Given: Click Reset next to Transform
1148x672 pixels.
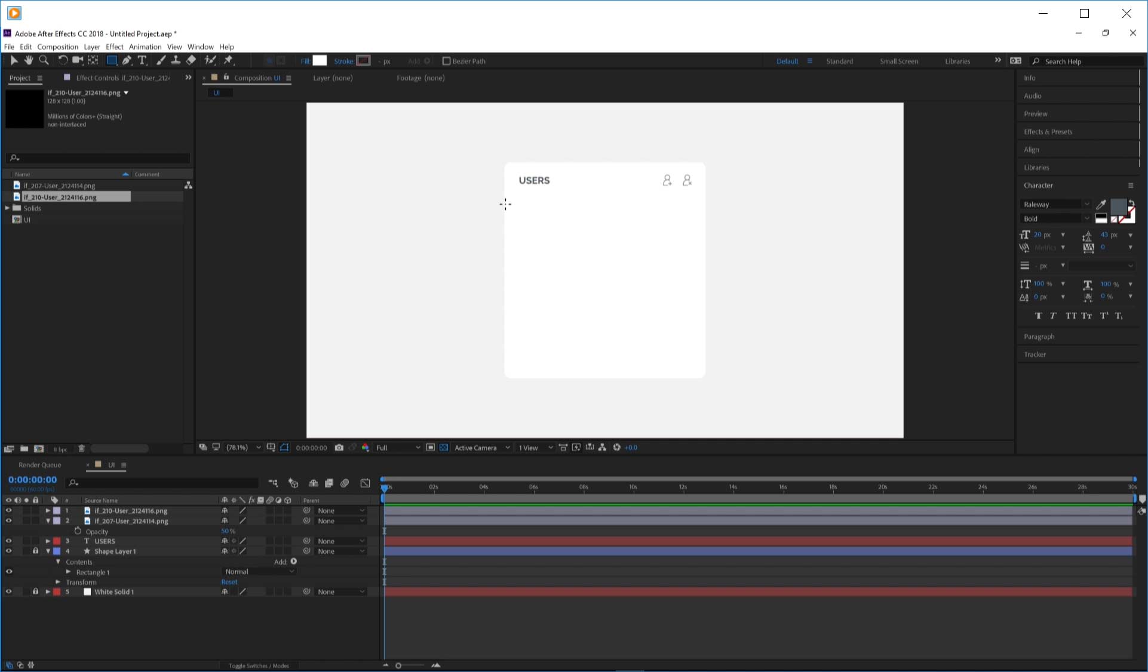Looking at the screenshot, I should pyautogui.click(x=229, y=582).
